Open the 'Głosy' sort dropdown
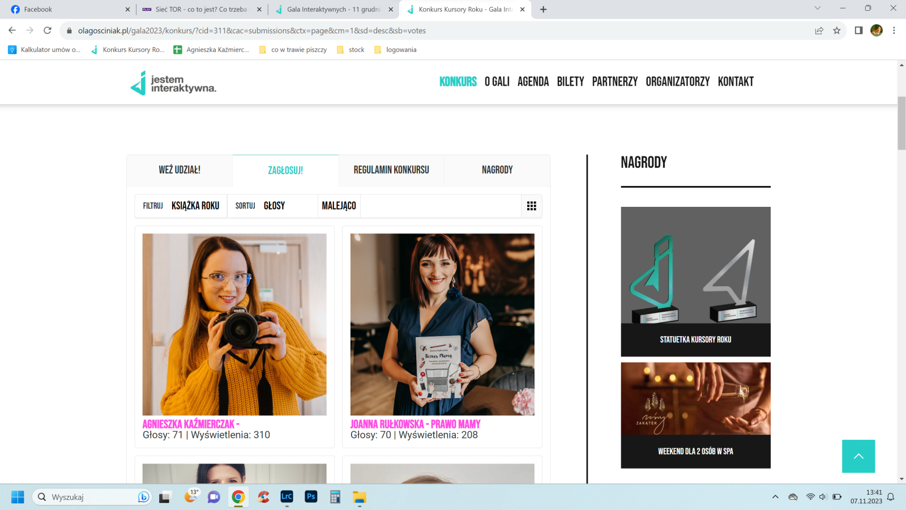 274,206
